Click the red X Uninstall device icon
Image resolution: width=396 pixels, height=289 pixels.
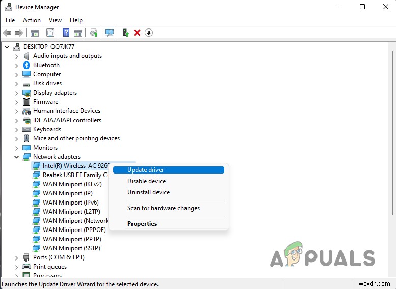click(x=137, y=33)
